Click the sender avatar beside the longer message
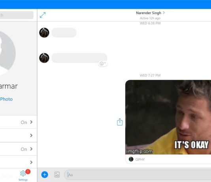 44,58
